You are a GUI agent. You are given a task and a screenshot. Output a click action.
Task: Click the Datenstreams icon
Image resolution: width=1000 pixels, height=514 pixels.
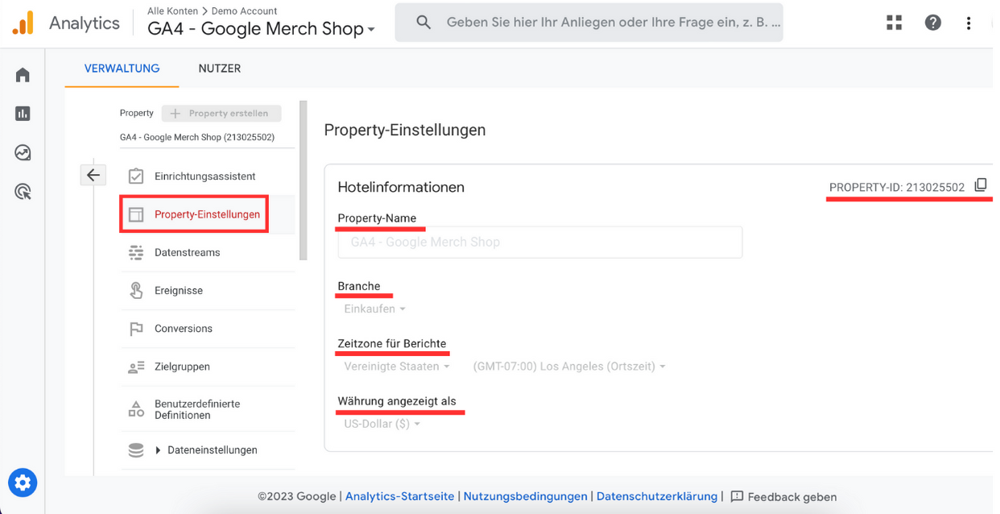click(x=136, y=252)
